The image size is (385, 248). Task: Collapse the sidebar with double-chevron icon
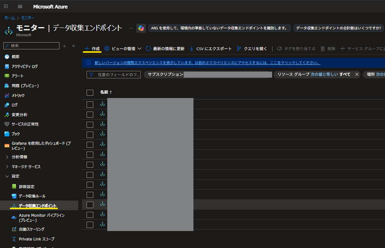pos(73,46)
